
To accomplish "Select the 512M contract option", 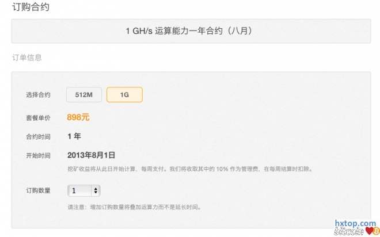I will click(84, 95).
